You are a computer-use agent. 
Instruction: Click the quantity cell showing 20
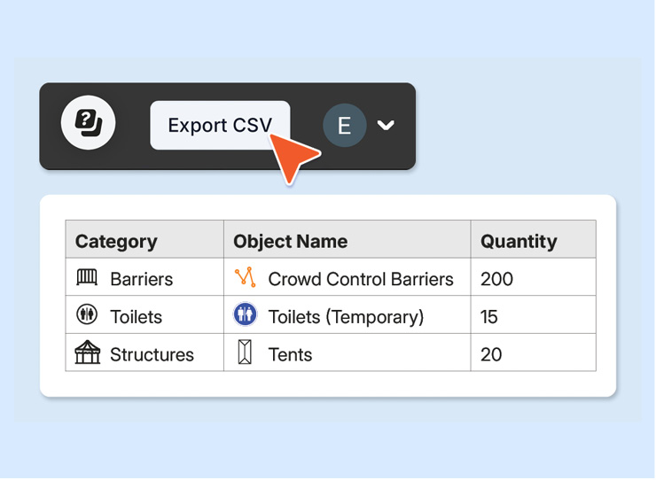tap(534, 352)
